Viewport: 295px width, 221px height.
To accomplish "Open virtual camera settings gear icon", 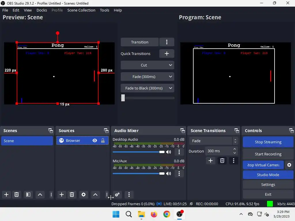I will tap(289, 165).
